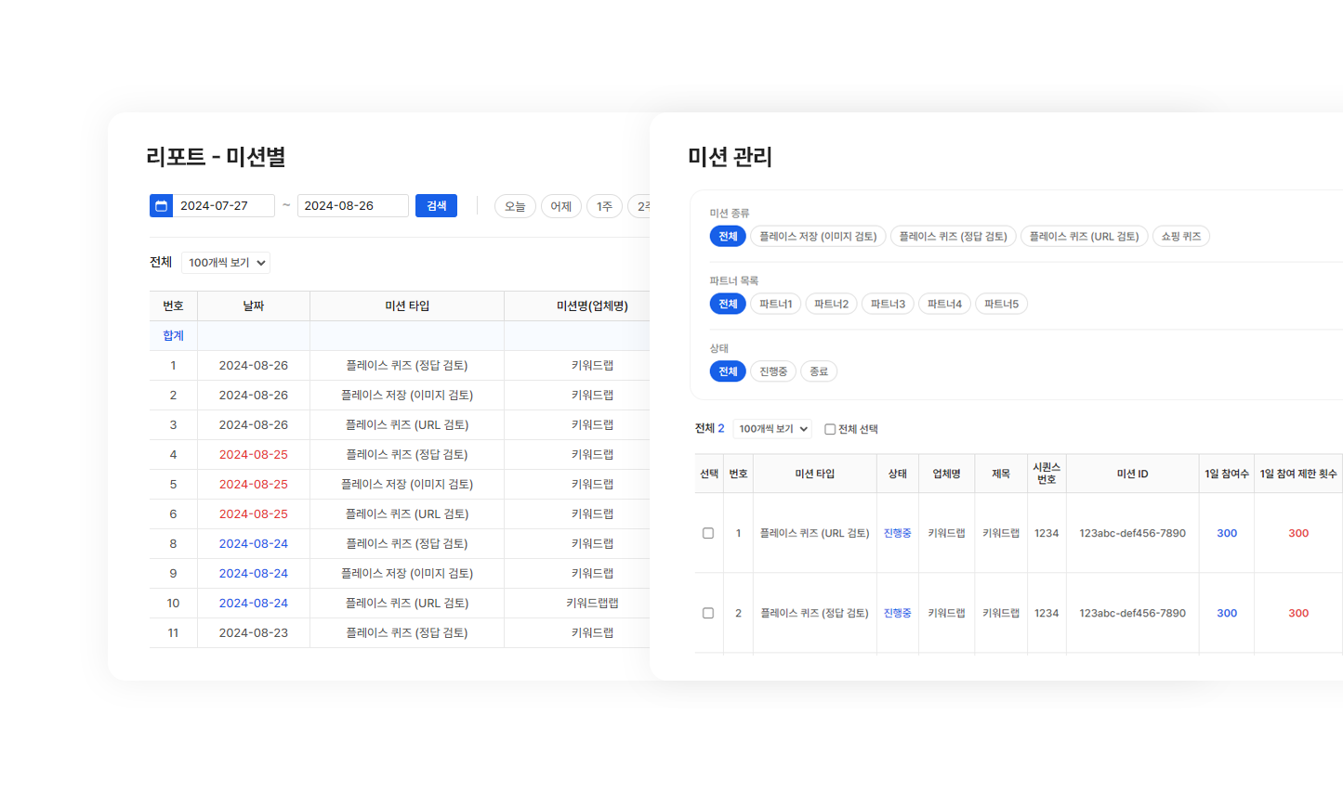Choose 파트너3 in partner list

pyautogui.click(x=888, y=304)
